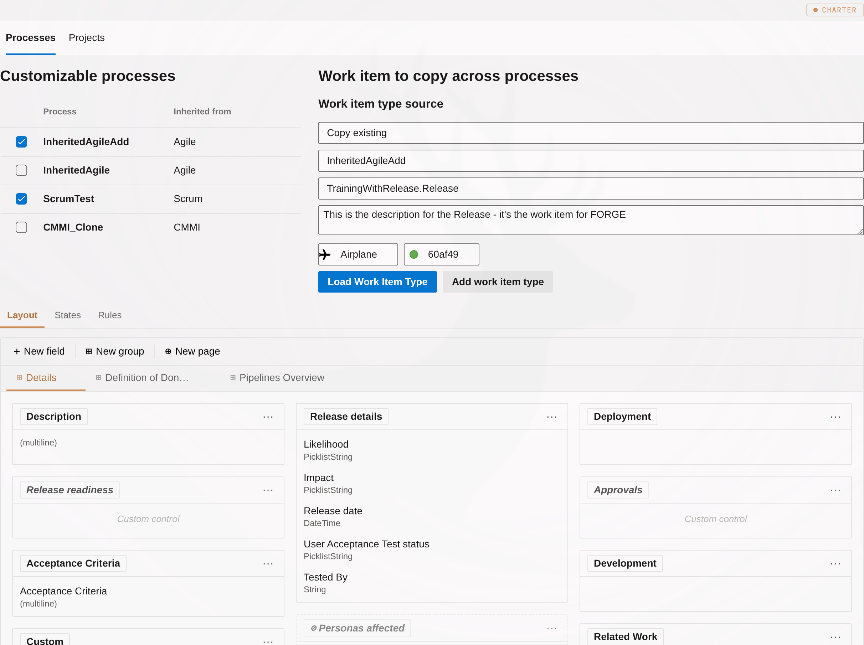Image resolution: width=864 pixels, height=645 pixels.
Task: Open the Airplane icon picker
Action: coord(358,254)
